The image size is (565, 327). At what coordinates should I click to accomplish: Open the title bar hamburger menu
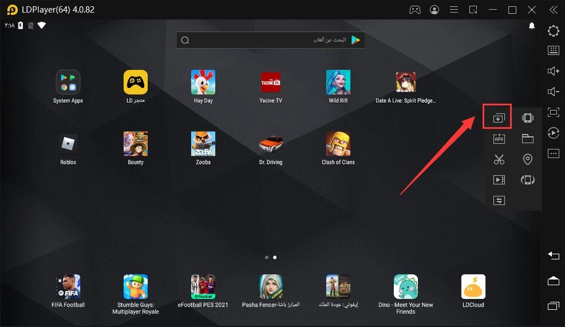point(454,10)
